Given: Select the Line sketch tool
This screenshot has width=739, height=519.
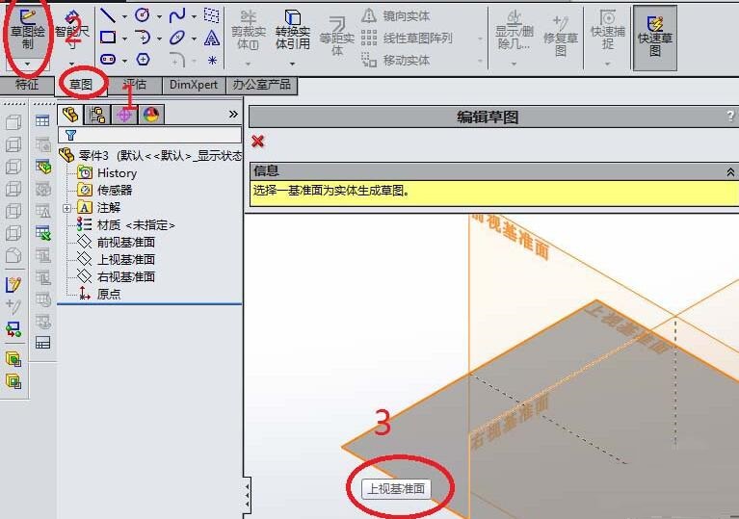Looking at the screenshot, I should pos(109,15).
